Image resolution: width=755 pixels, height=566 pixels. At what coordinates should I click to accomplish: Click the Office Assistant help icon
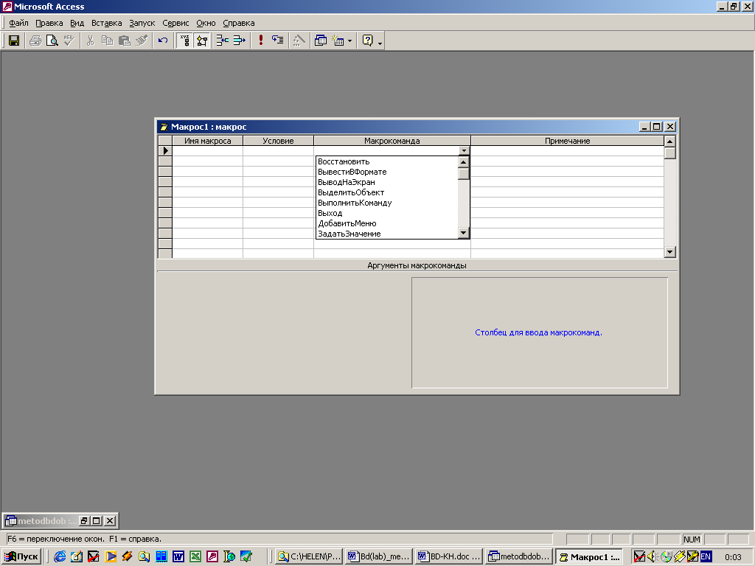click(x=367, y=41)
